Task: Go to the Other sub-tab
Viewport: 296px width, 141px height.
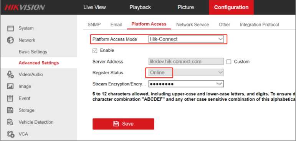Action: [x=225, y=25]
